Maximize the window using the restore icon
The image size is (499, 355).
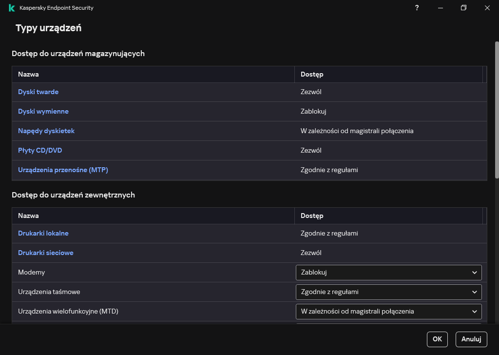coord(463,8)
